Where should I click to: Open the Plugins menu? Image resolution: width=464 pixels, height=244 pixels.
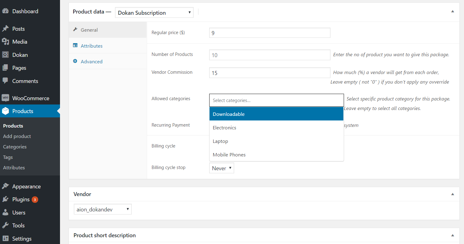pos(30,199)
